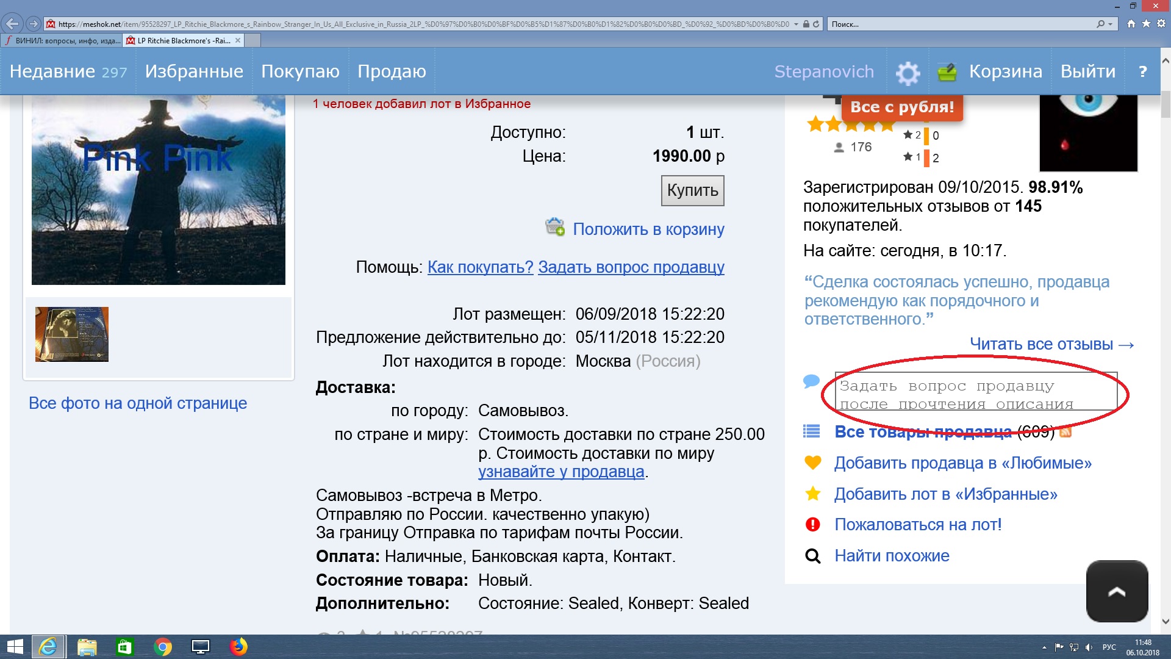Open the settings gear icon
Image resolution: width=1171 pixels, height=659 pixels.
tap(908, 73)
